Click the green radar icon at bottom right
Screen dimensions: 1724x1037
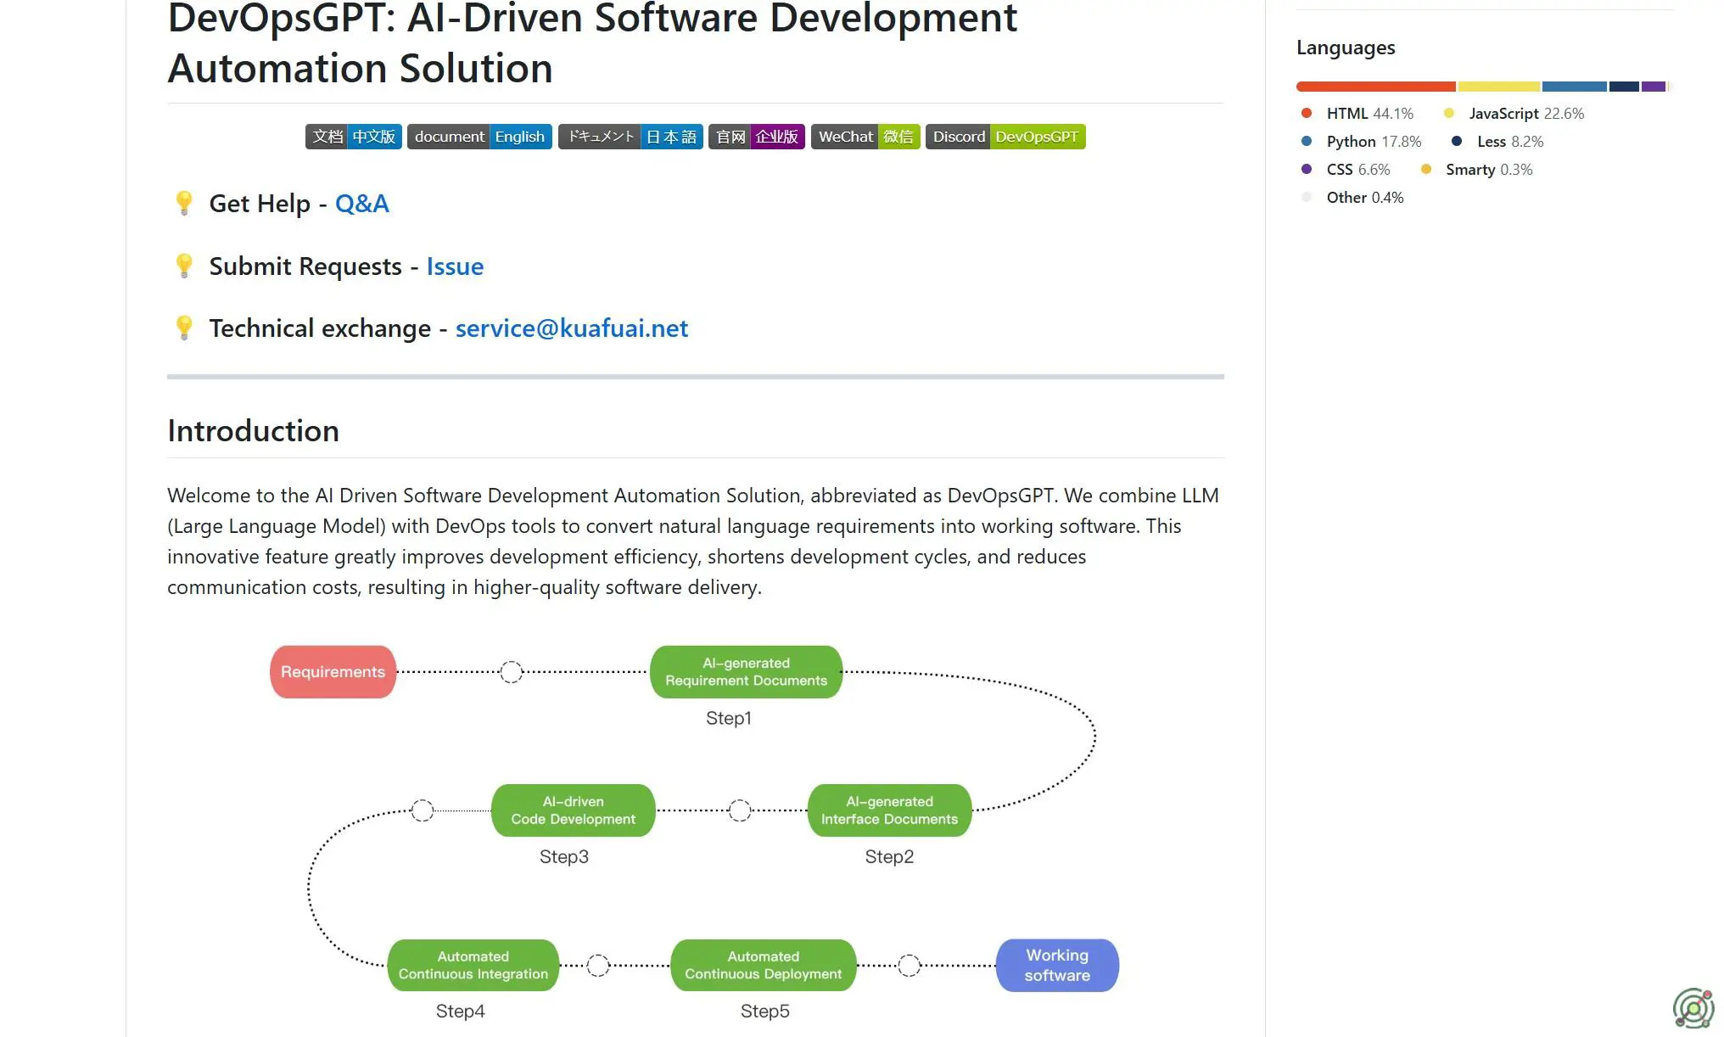tap(1693, 1008)
